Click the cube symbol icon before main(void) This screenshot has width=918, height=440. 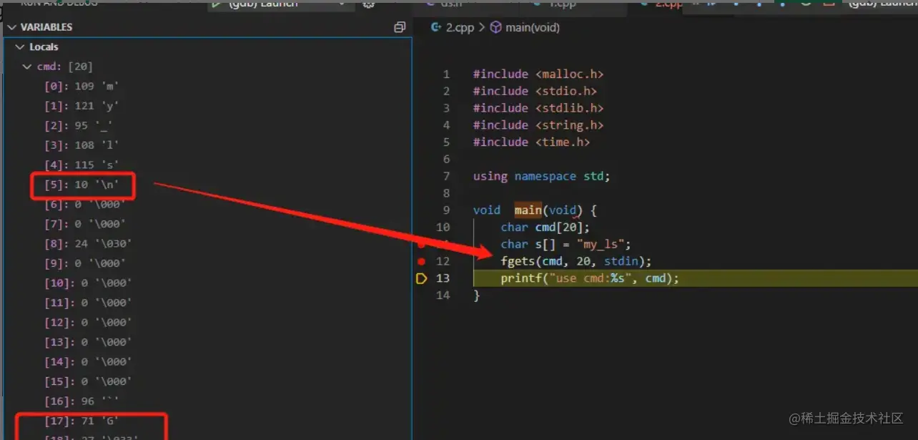(x=495, y=27)
